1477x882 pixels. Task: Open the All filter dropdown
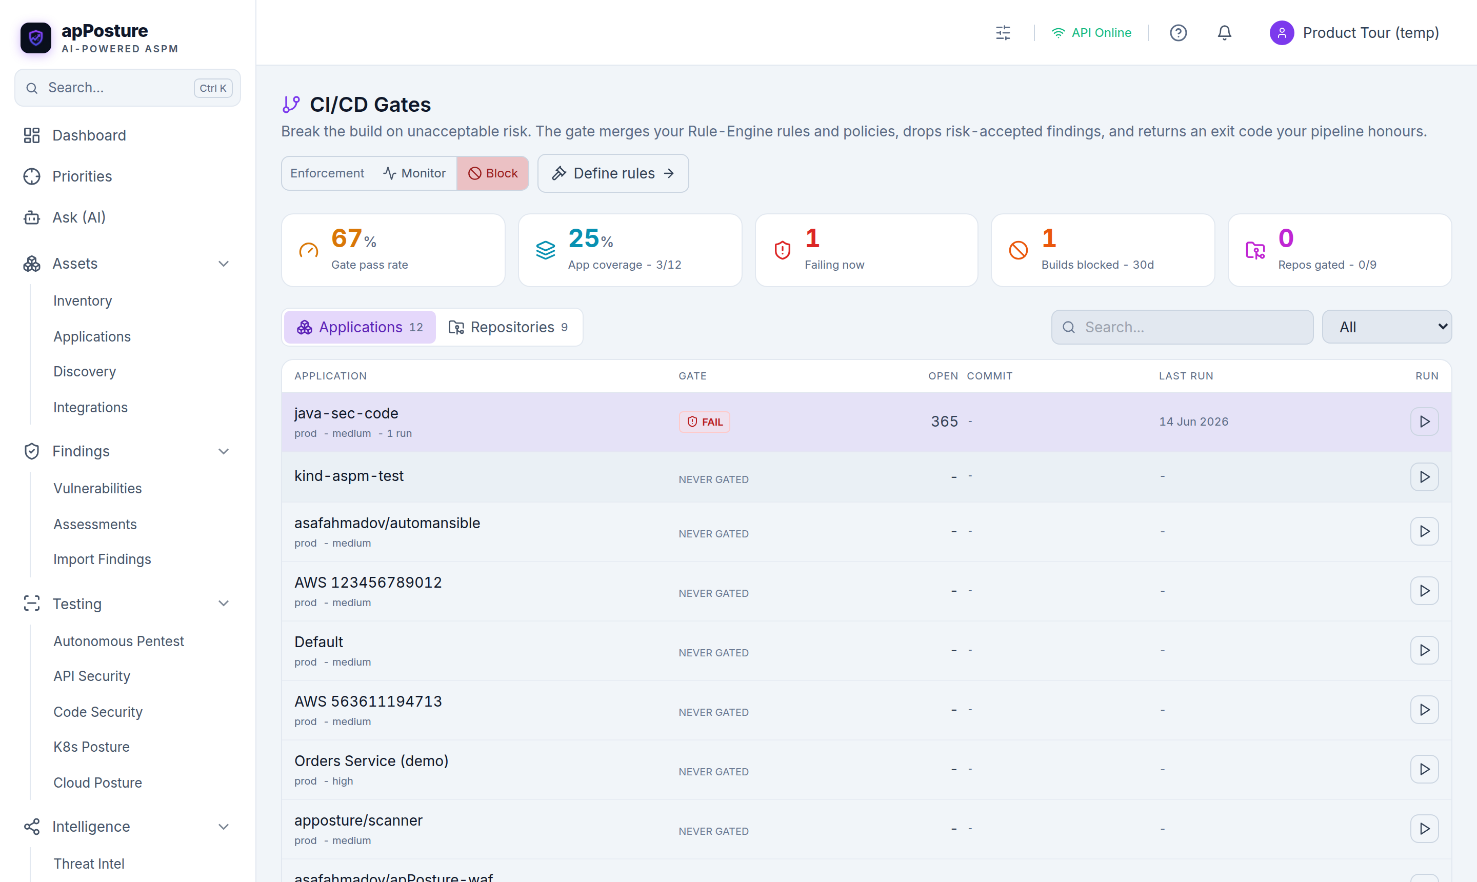[x=1387, y=327]
